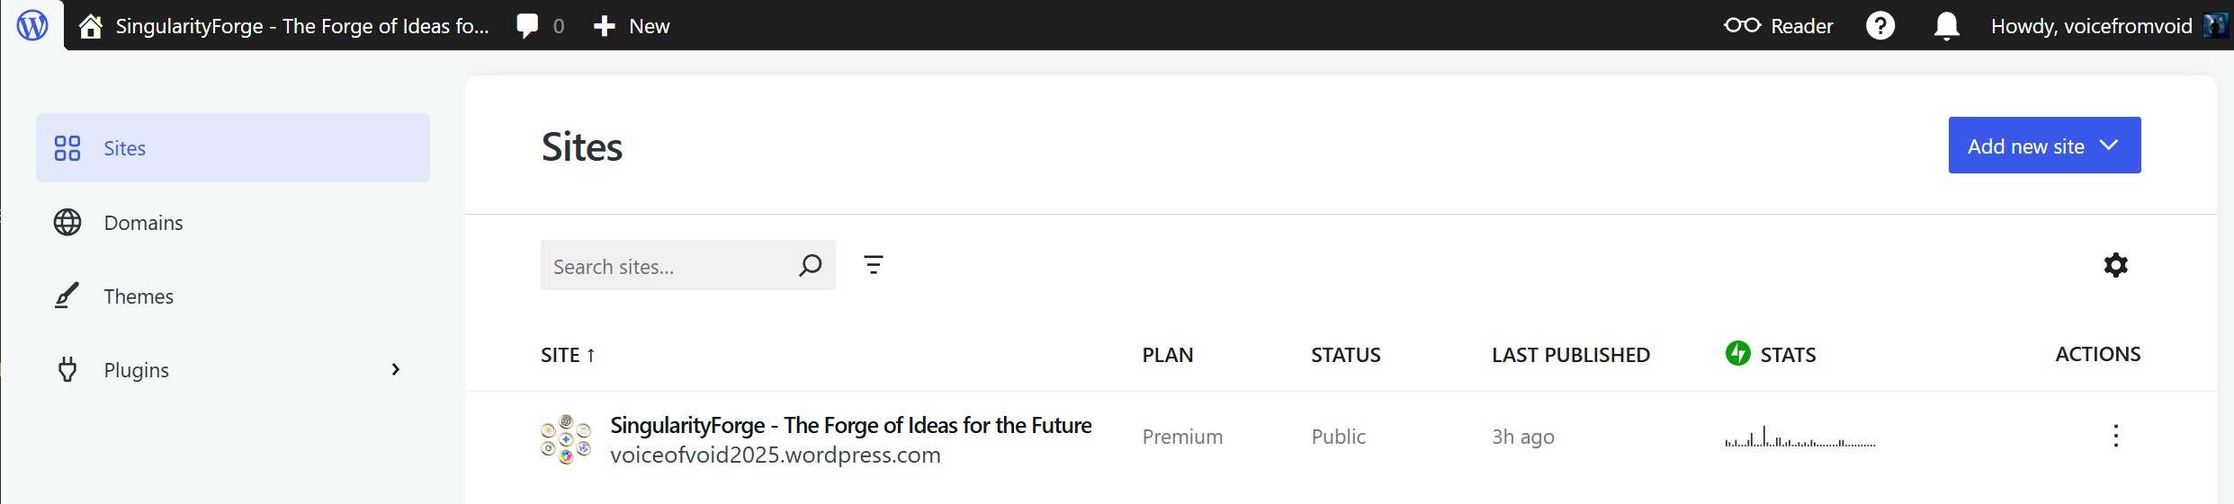The height and width of the screenshot is (504, 2234).
Task: Open the Reader glasses link
Action: (1779, 26)
